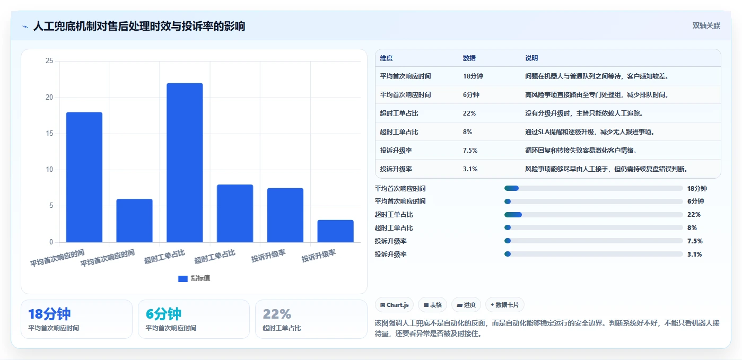Select the 进度 tag
742x360 pixels.
click(466, 305)
